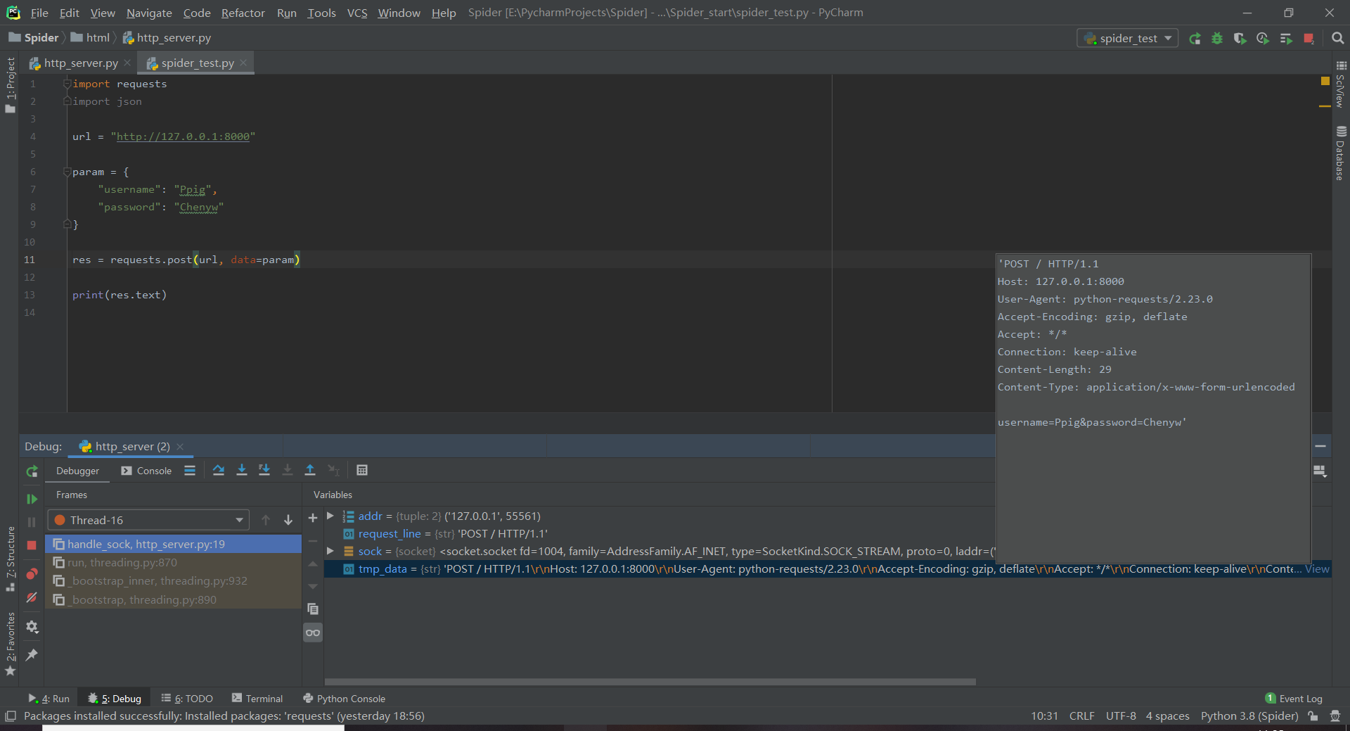Open the VCS menu
Image resolution: width=1350 pixels, height=731 pixels.
(357, 13)
